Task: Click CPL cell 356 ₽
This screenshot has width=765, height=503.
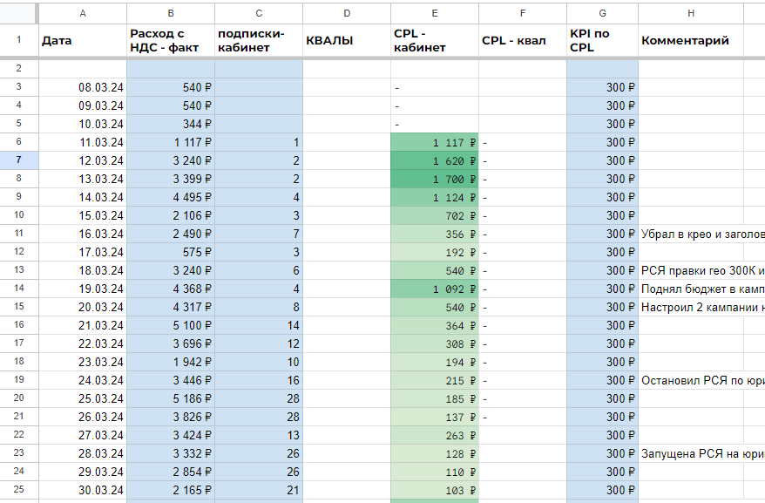Action: pos(435,234)
